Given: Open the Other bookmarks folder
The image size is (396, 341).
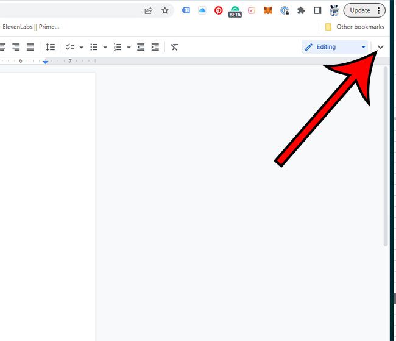Looking at the screenshot, I should click(x=355, y=27).
